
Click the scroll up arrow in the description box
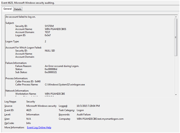pos(176,17)
